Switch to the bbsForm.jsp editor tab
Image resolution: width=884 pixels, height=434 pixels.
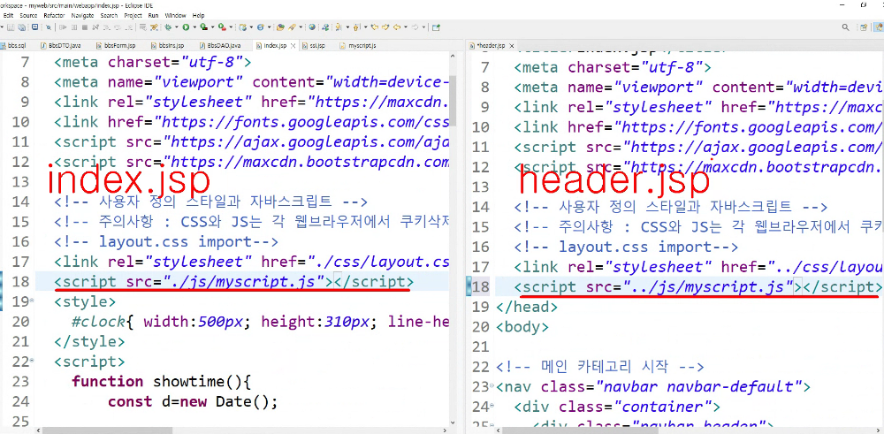coord(116,45)
